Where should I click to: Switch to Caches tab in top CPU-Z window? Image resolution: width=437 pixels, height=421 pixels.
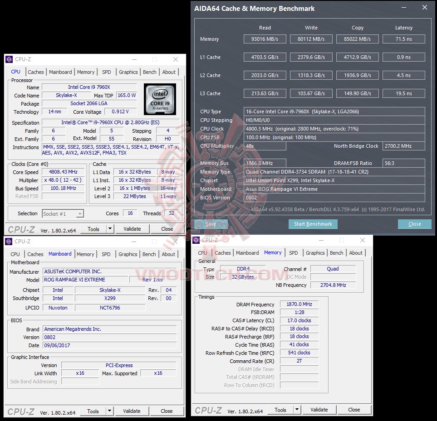[36, 72]
